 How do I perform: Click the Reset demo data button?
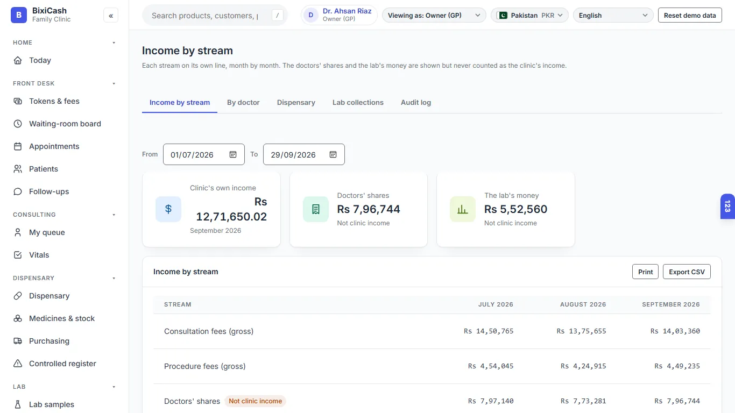point(690,16)
